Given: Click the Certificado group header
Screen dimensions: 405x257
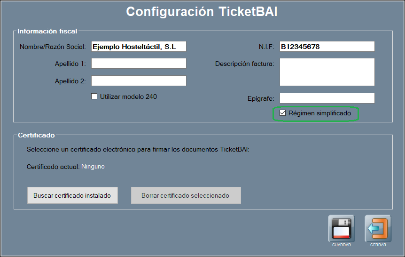Looking at the screenshot, I should [x=36, y=136].
